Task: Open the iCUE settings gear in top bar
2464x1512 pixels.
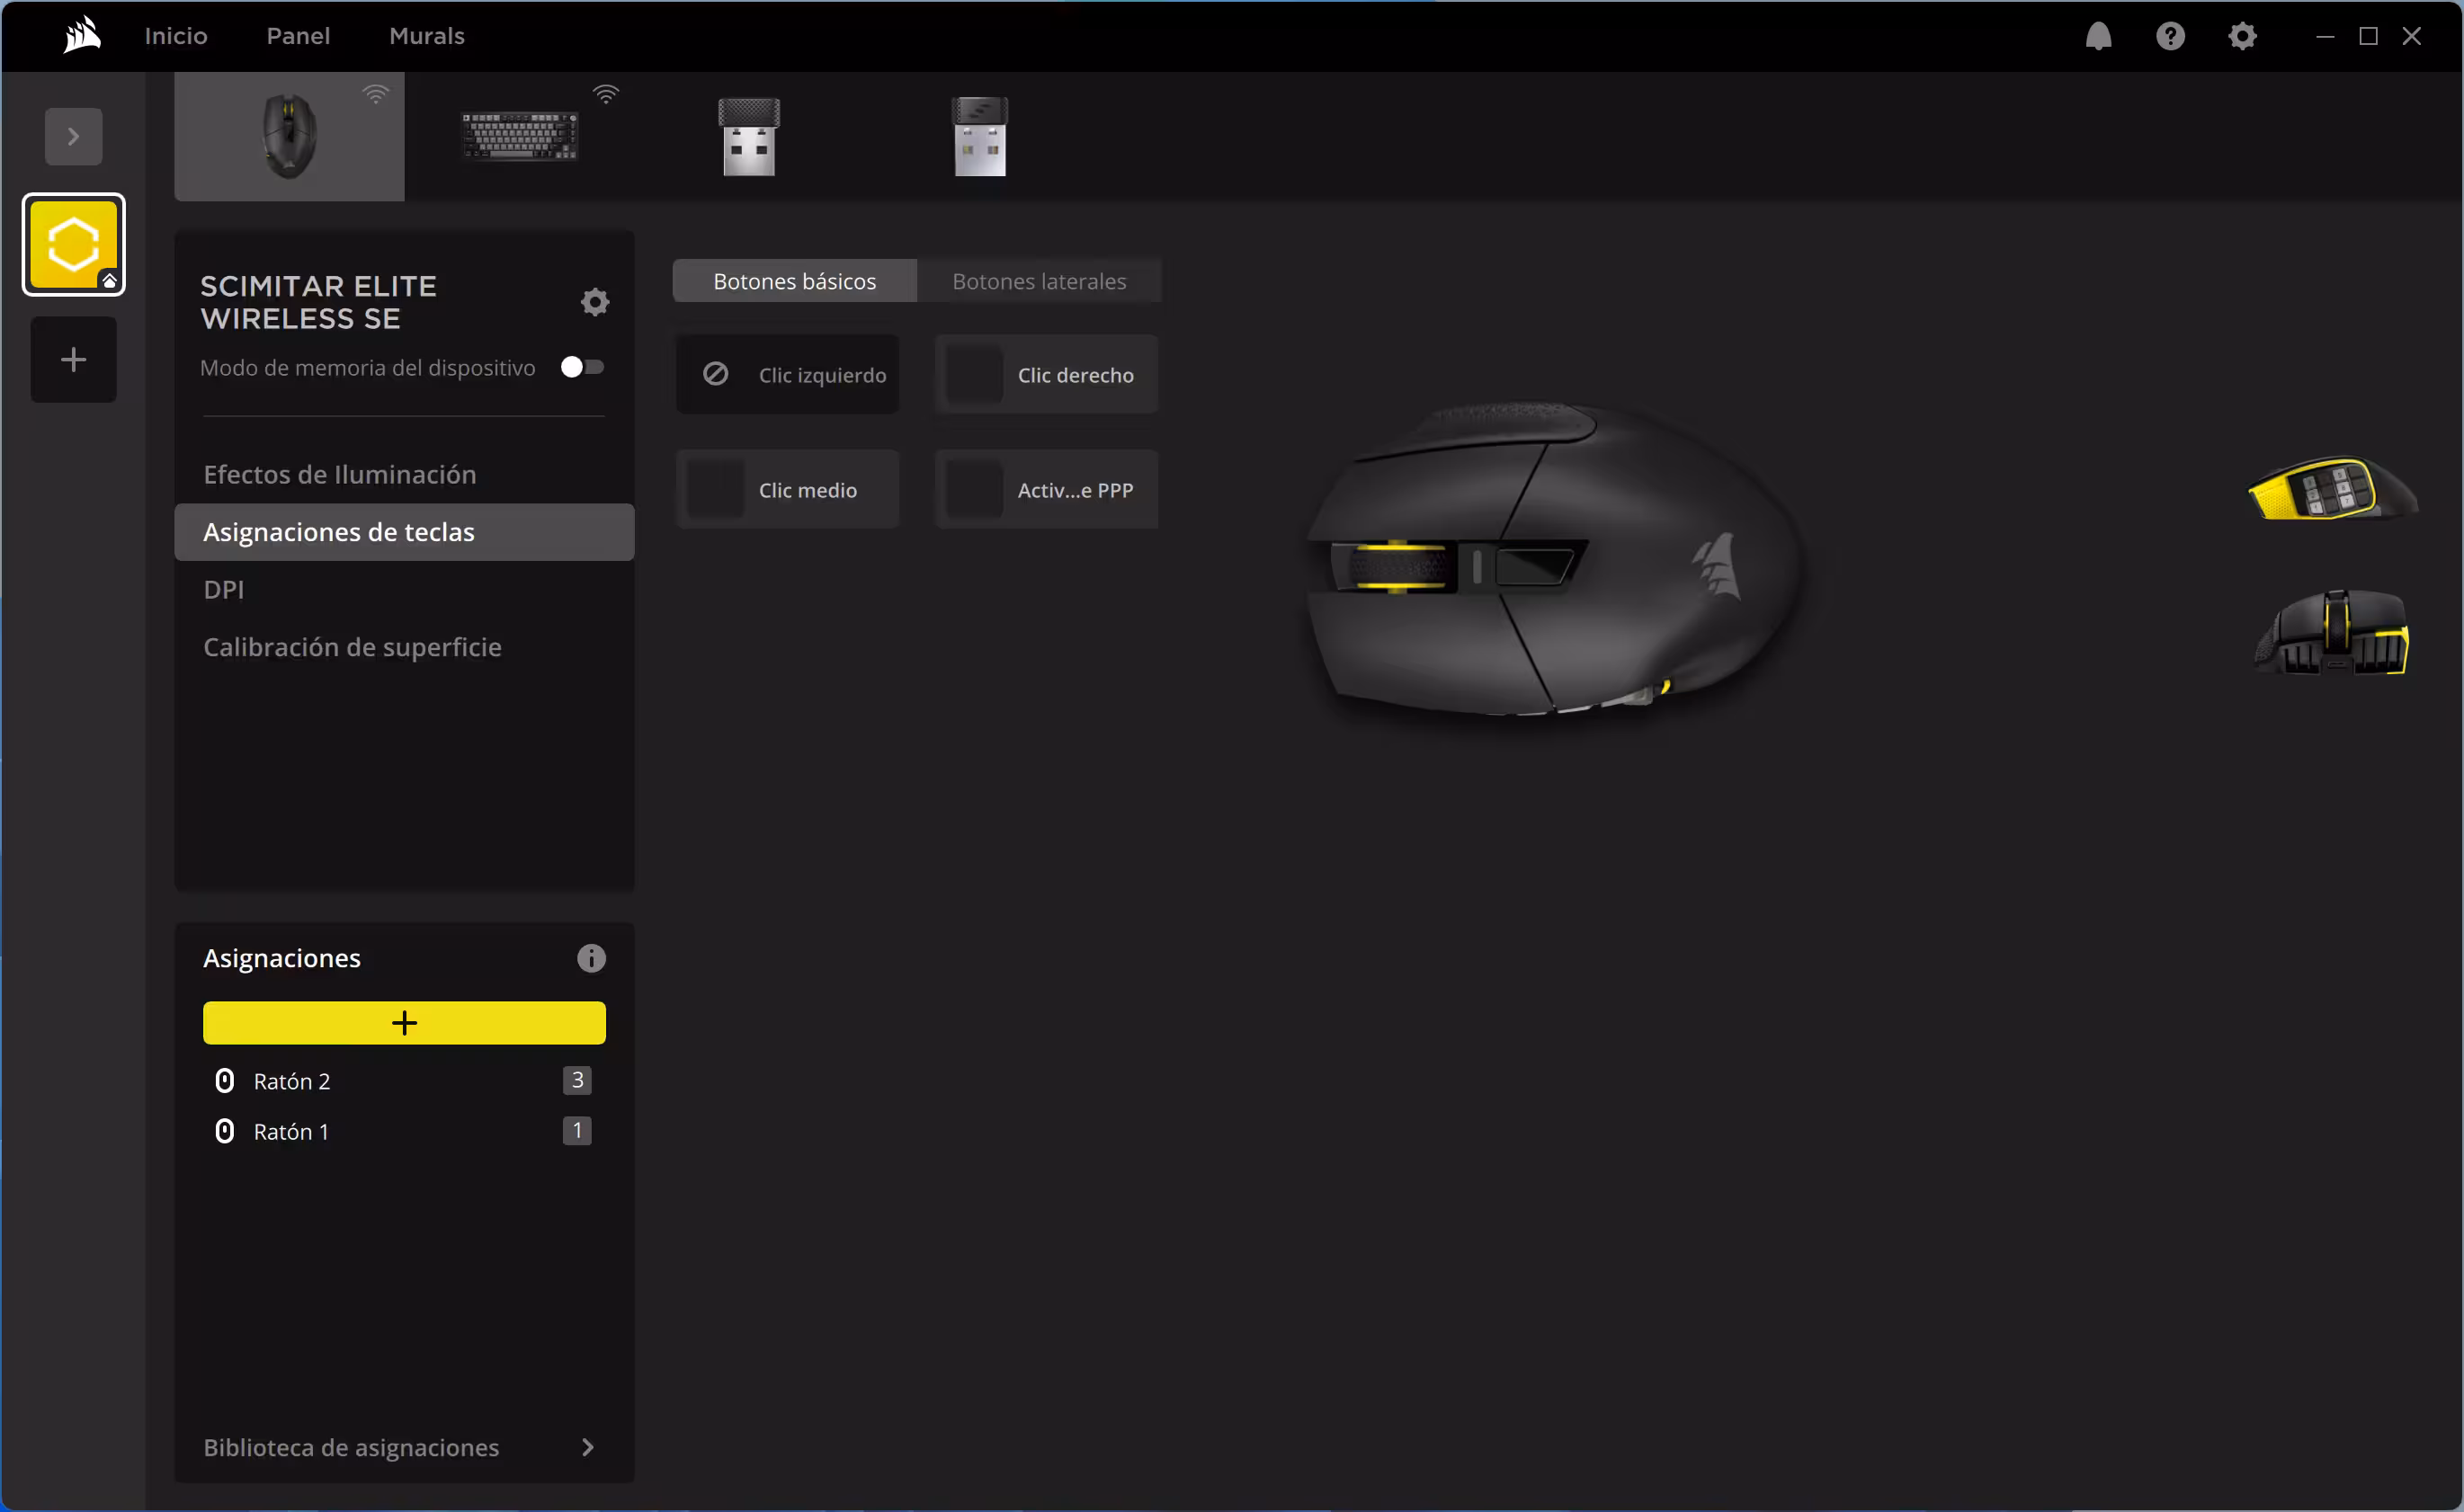Action: pyautogui.click(x=2242, y=36)
